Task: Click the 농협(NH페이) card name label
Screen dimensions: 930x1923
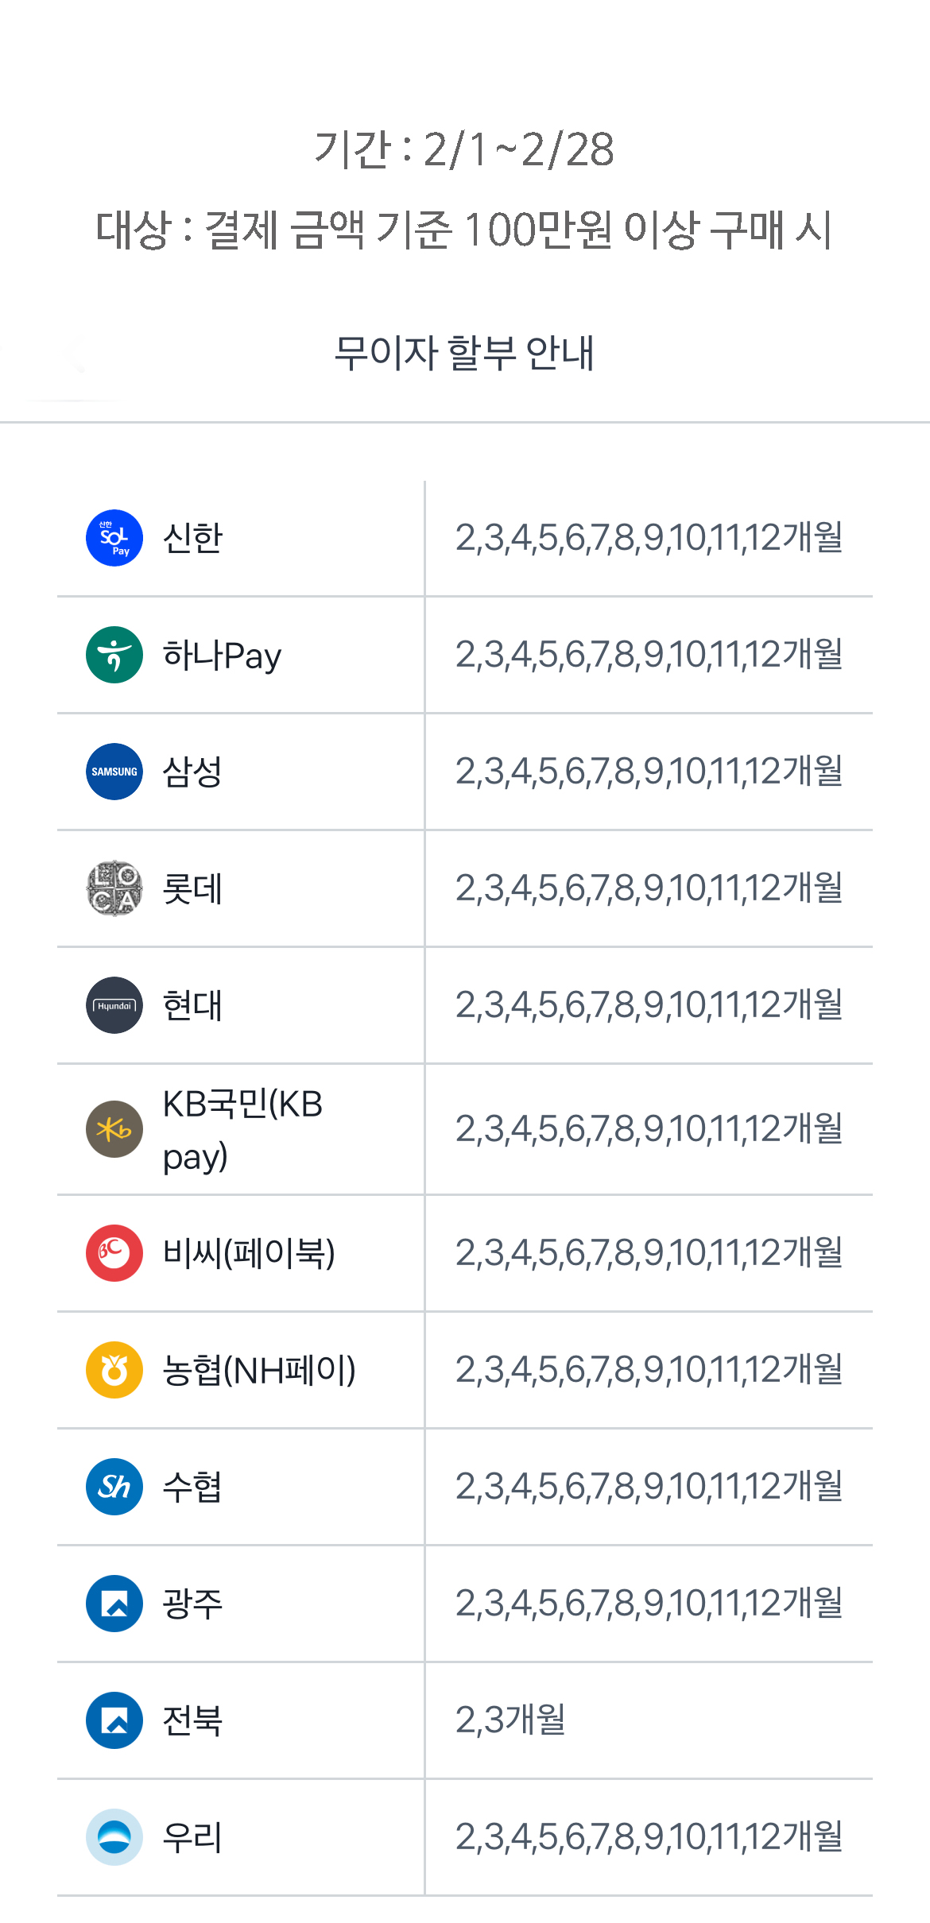Action: [x=259, y=1370]
